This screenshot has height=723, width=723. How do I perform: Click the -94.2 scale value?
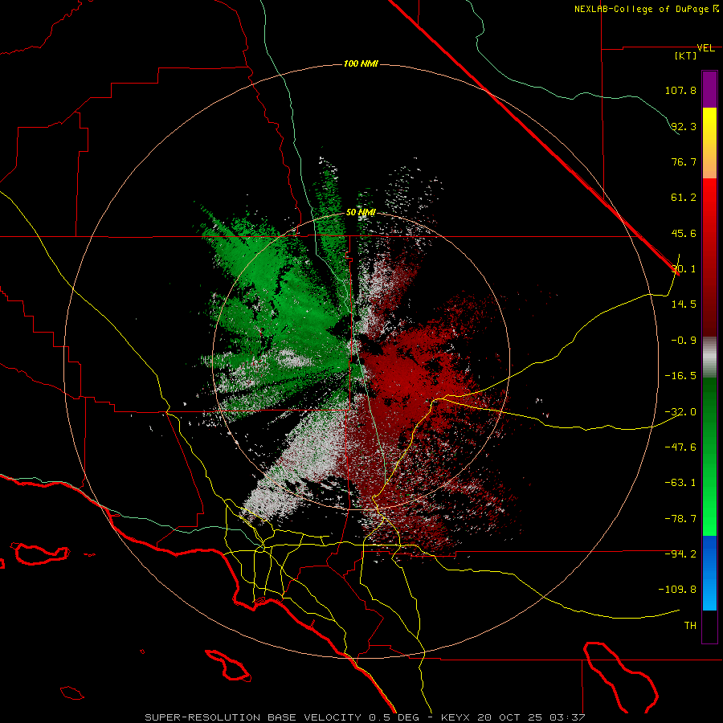[680, 553]
